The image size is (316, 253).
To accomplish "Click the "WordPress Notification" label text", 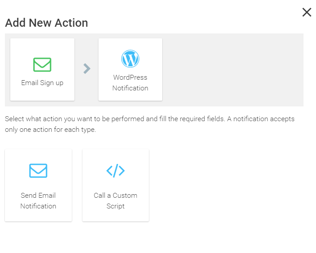I will click(x=130, y=83).
